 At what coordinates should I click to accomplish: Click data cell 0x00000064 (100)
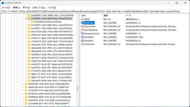(134, 37)
